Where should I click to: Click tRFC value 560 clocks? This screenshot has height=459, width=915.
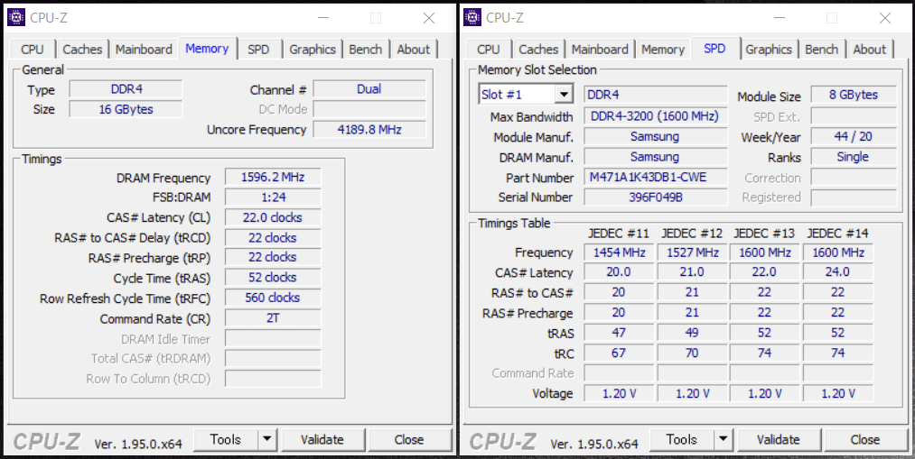(x=273, y=298)
